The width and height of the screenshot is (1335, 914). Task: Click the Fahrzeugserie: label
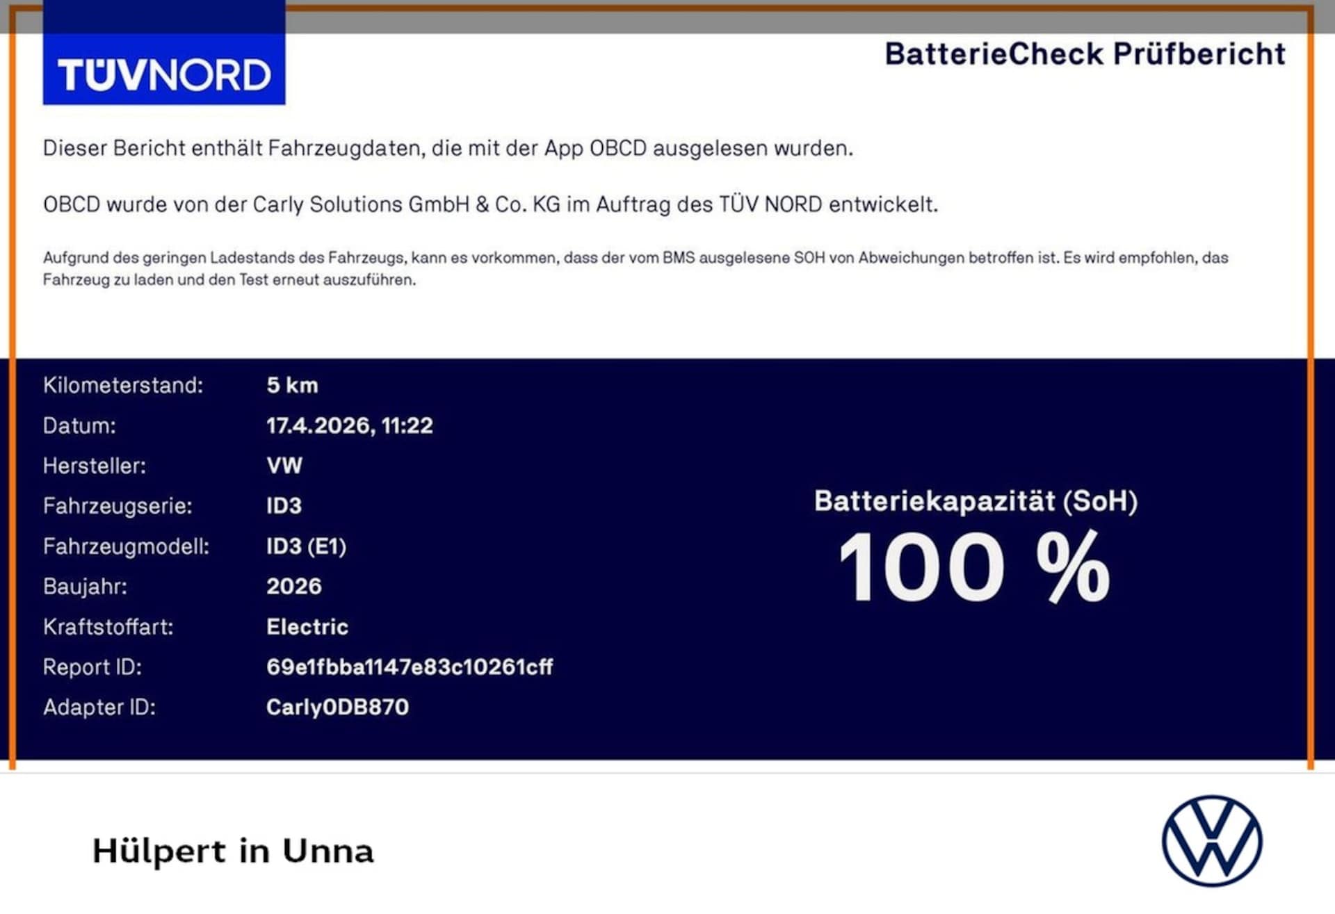point(118,505)
